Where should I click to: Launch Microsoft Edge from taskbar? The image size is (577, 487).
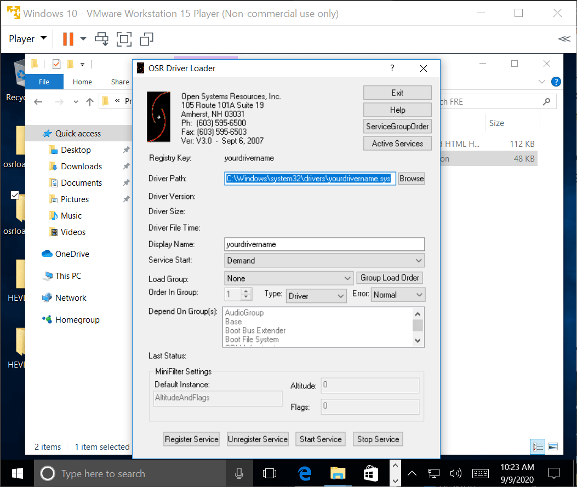[305, 473]
